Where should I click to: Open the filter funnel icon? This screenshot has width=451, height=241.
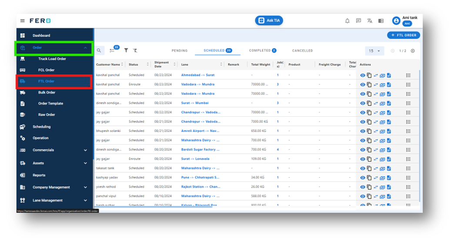(126, 50)
